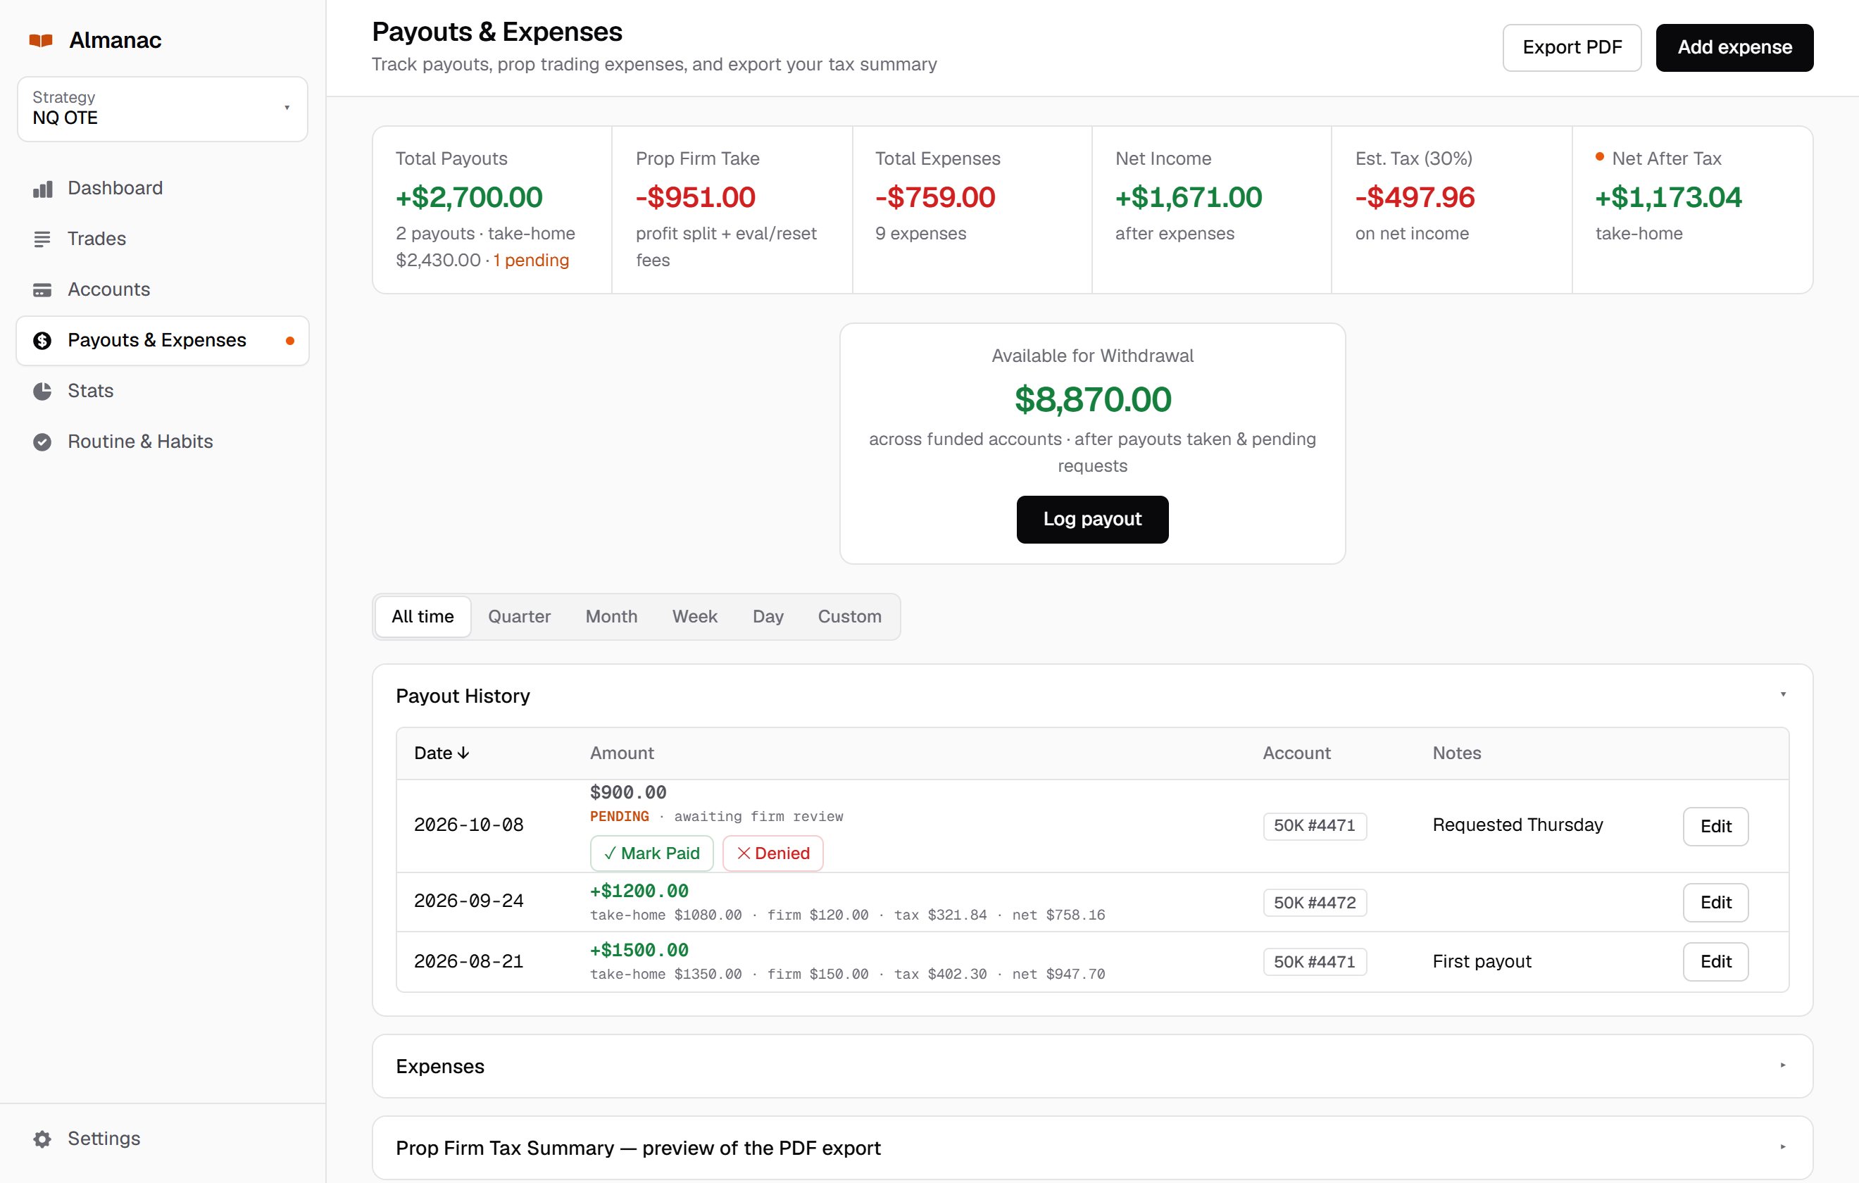Switch to the Day range tab
Image resolution: width=1859 pixels, height=1183 pixels.
[x=768, y=616]
